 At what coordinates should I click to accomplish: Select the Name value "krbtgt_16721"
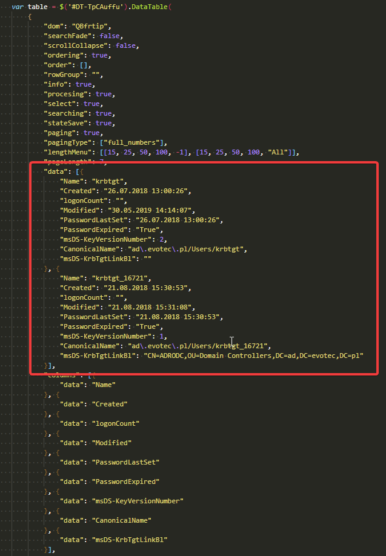[x=121, y=278]
